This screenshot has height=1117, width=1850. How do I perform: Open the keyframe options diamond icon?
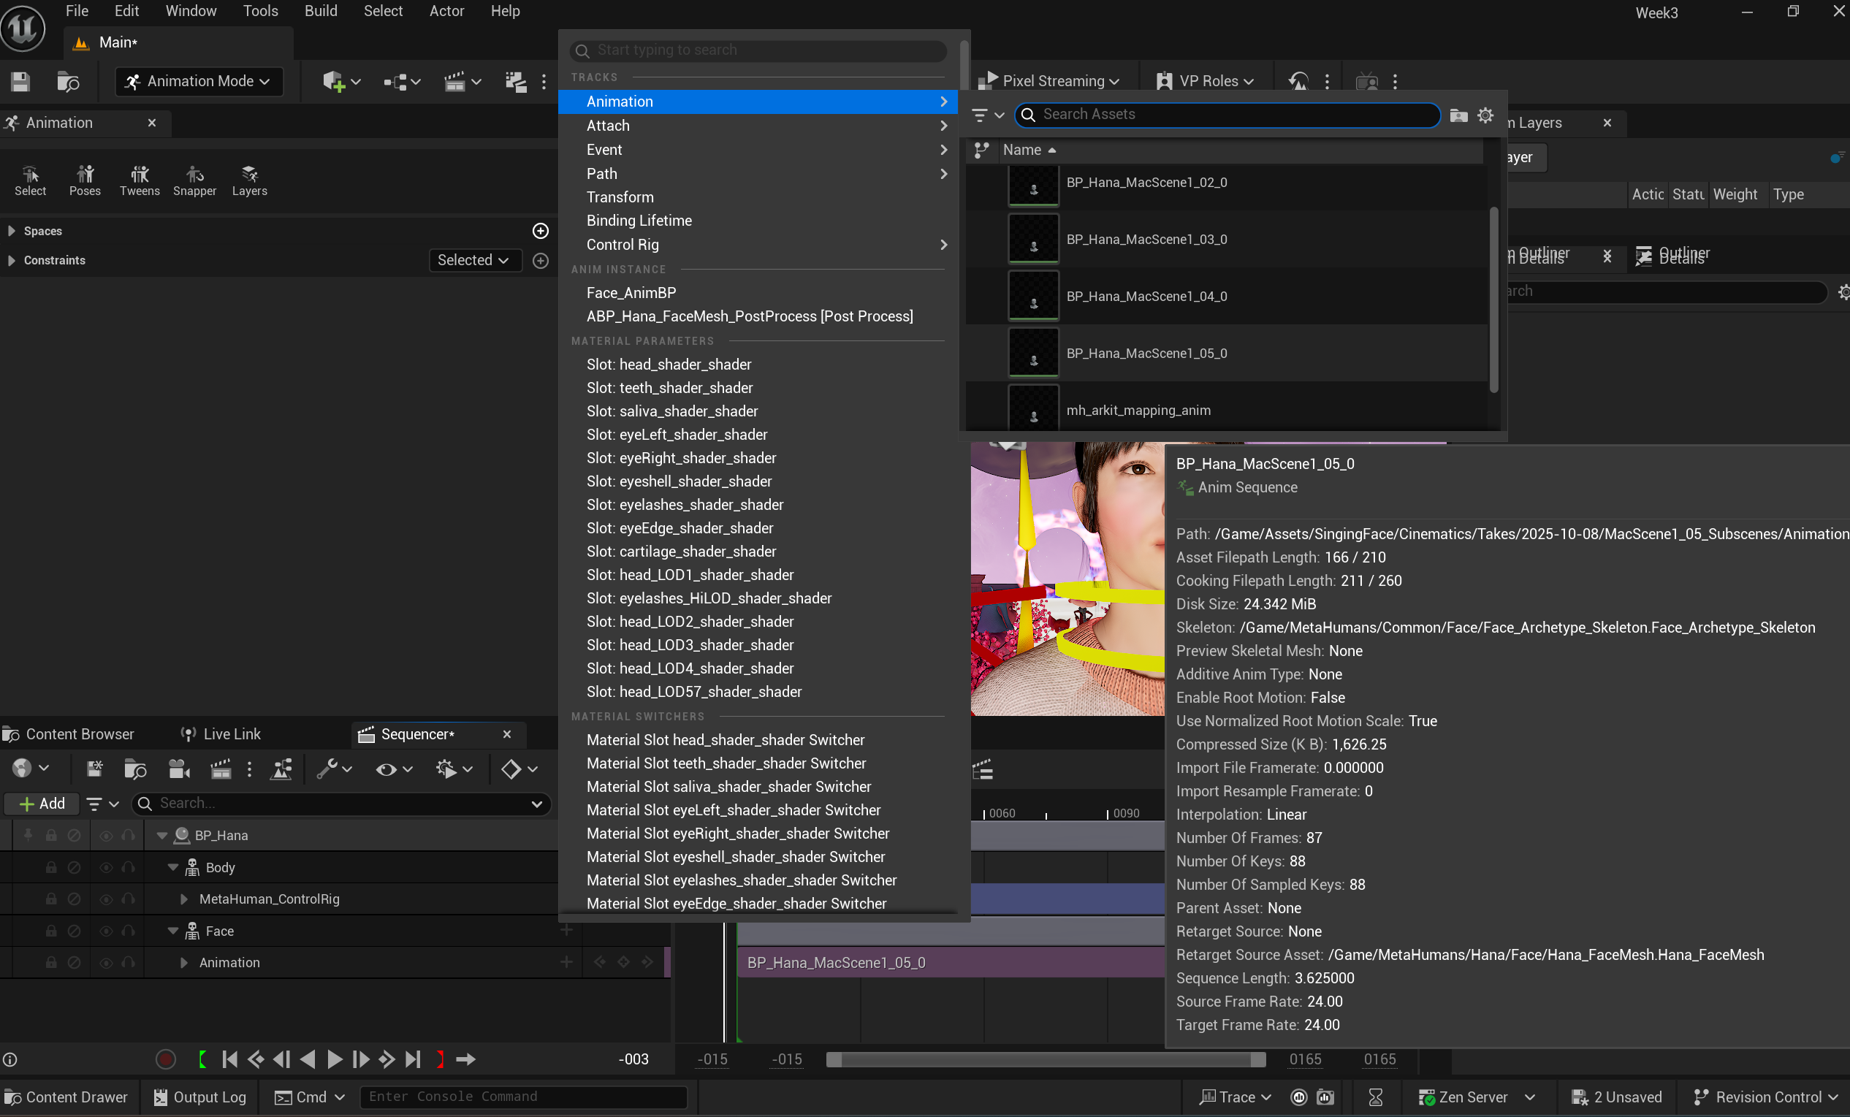(x=513, y=769)
